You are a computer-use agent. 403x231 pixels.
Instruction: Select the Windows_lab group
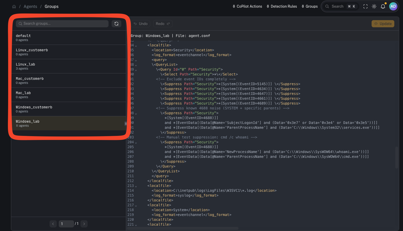(68, 123)
